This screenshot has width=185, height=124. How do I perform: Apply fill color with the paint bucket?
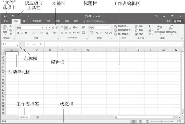coord(41,33)
